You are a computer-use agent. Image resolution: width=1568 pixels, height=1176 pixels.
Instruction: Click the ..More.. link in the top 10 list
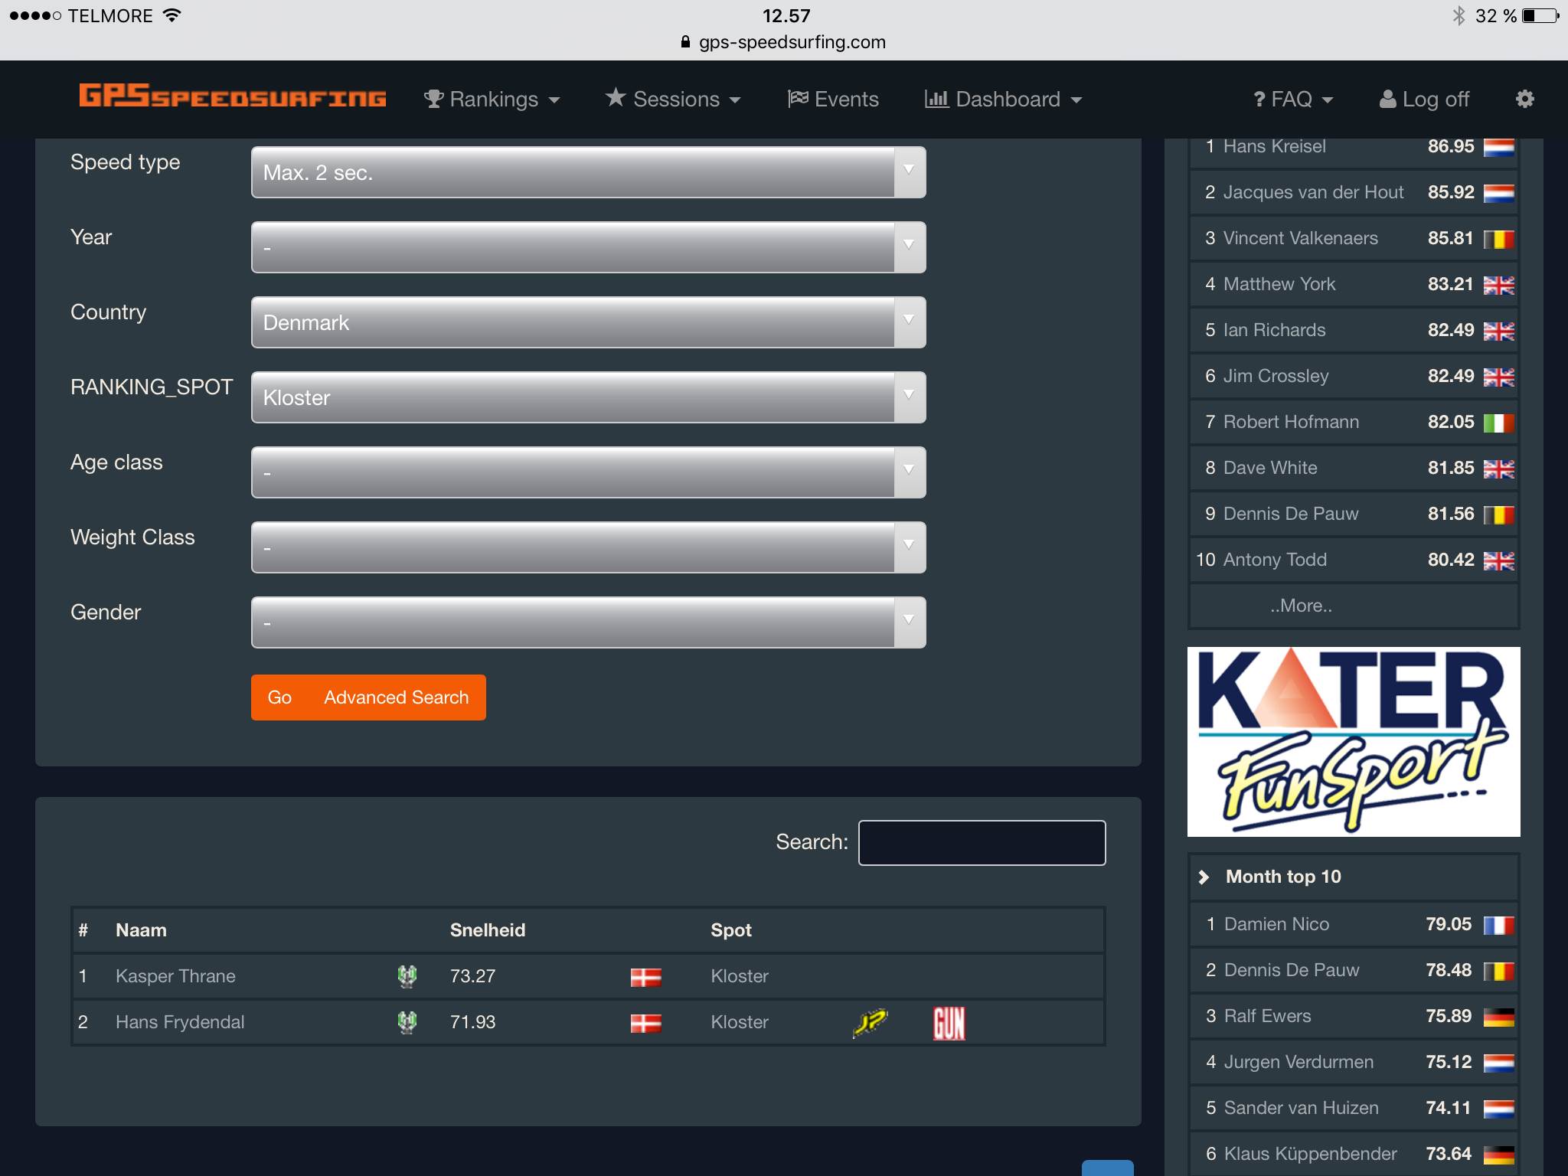pos(1301,606)
